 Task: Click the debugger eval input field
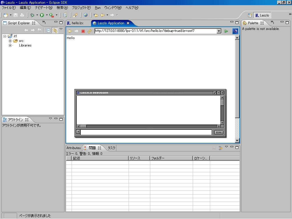tap(146, 132)
